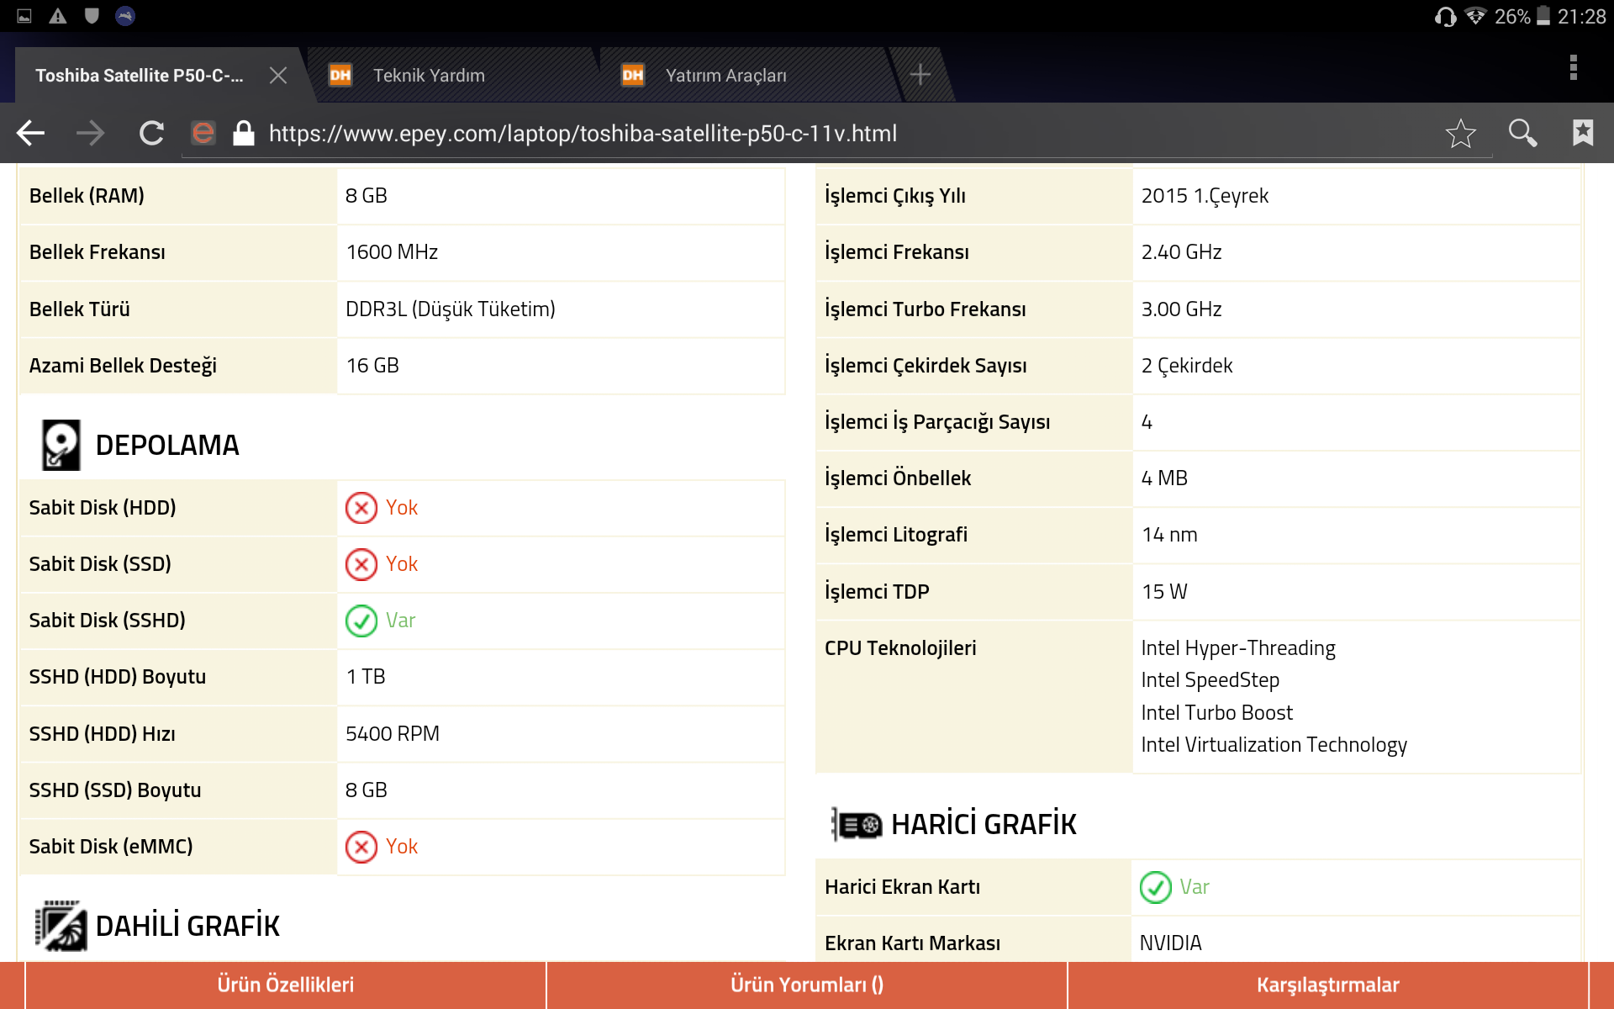Tap the DEPOLAMA section heading
Screen dimensions: 1614x1009
167,445
